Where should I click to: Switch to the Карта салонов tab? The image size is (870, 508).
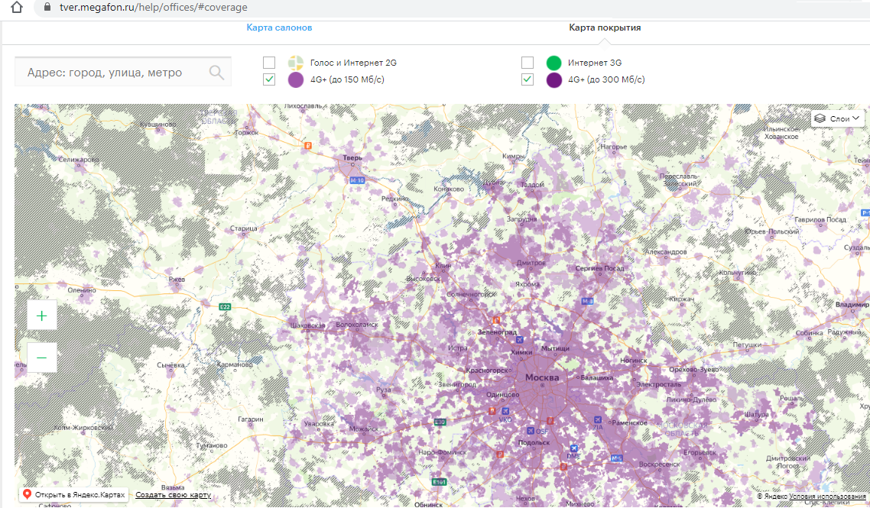point(279,28)
